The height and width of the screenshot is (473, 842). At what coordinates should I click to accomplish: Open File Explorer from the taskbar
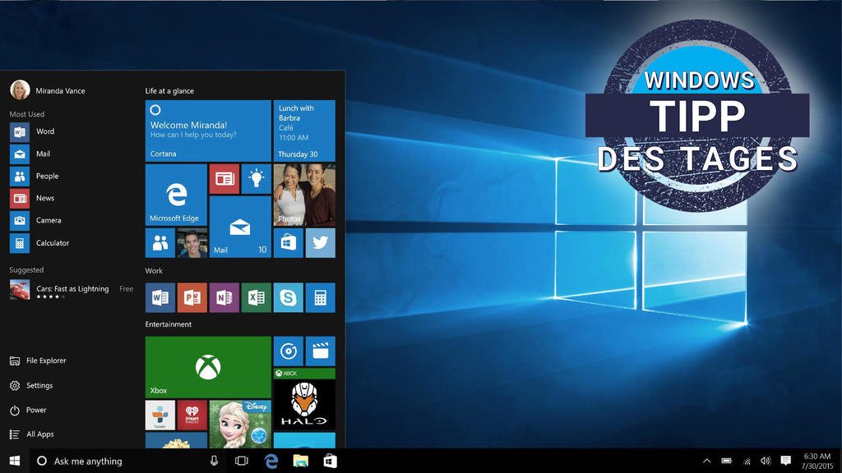tap(301, 461)
